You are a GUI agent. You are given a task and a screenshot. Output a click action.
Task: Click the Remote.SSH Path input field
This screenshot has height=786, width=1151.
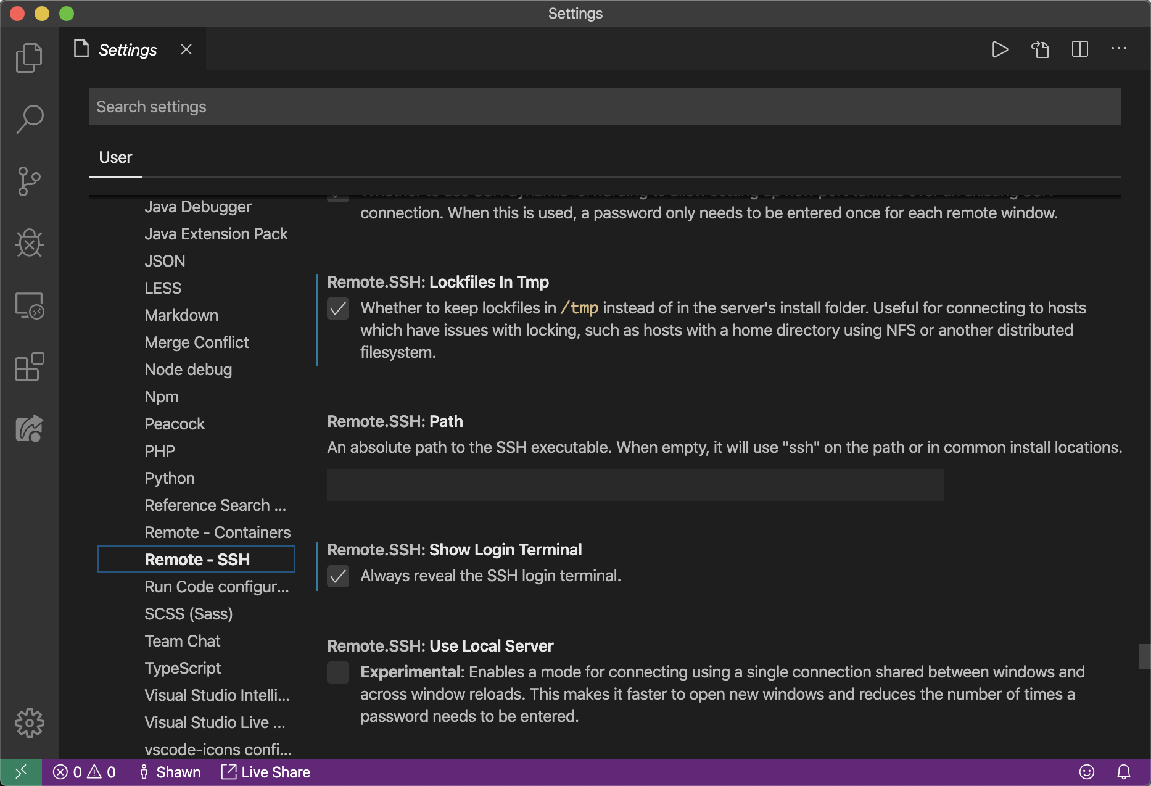(x=635, y=485)
